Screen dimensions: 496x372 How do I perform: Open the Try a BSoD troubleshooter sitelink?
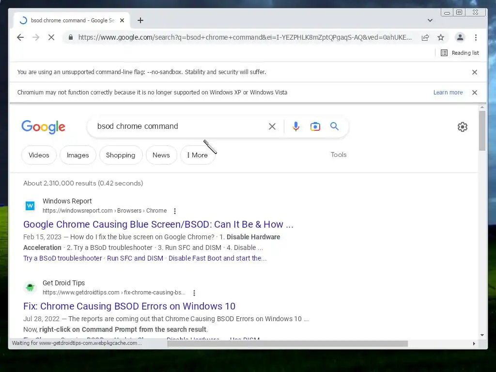tap(62, 258)
